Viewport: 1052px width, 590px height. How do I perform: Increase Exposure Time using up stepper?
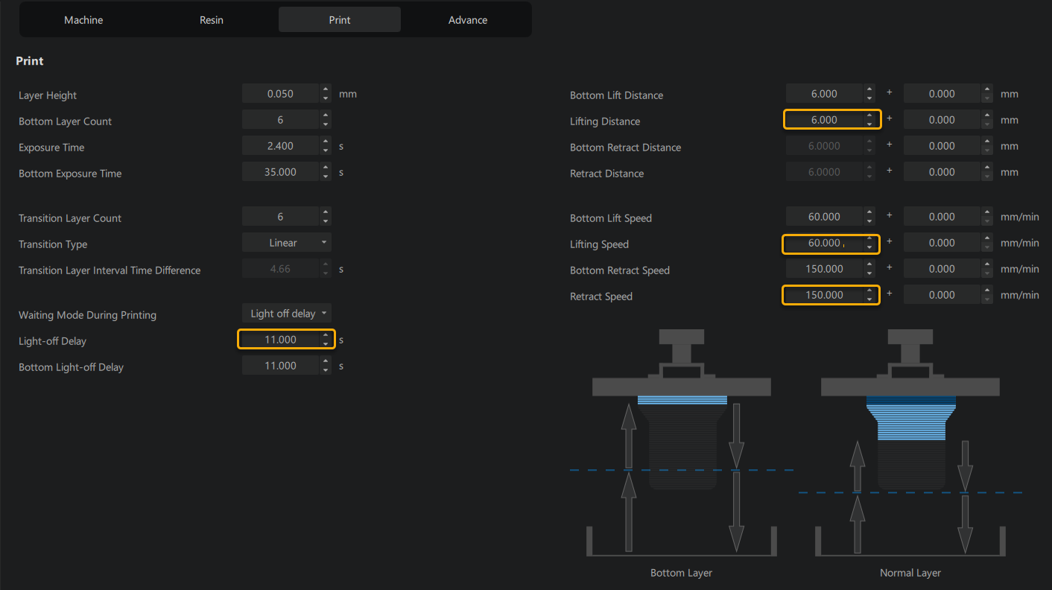(x=326, y=142)
